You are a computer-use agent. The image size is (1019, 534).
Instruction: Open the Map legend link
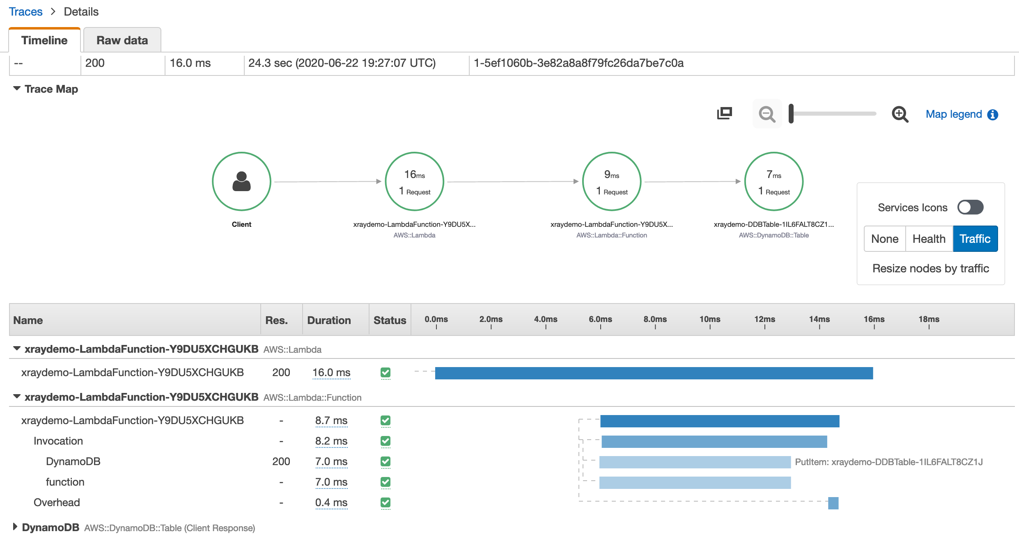pyautogui.click(x=953, y=114)
